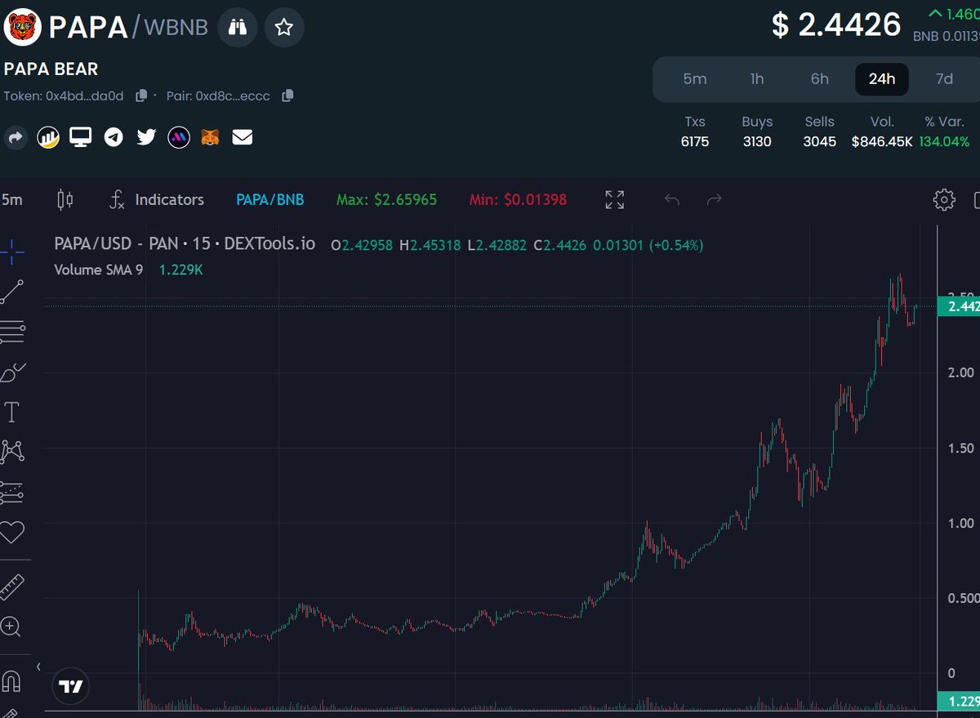The height and width of the screenshot is (718, 980).
Task: Switch stats to the 7d tab
Action: tap(944, 79)
